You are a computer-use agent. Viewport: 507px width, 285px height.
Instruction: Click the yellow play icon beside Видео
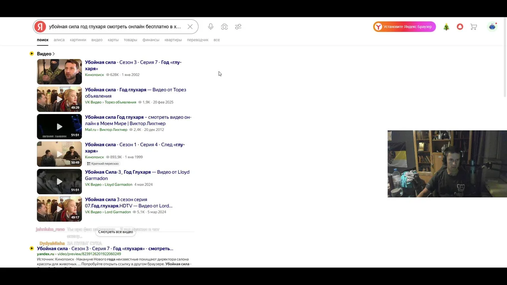click(x=32, y=54)
